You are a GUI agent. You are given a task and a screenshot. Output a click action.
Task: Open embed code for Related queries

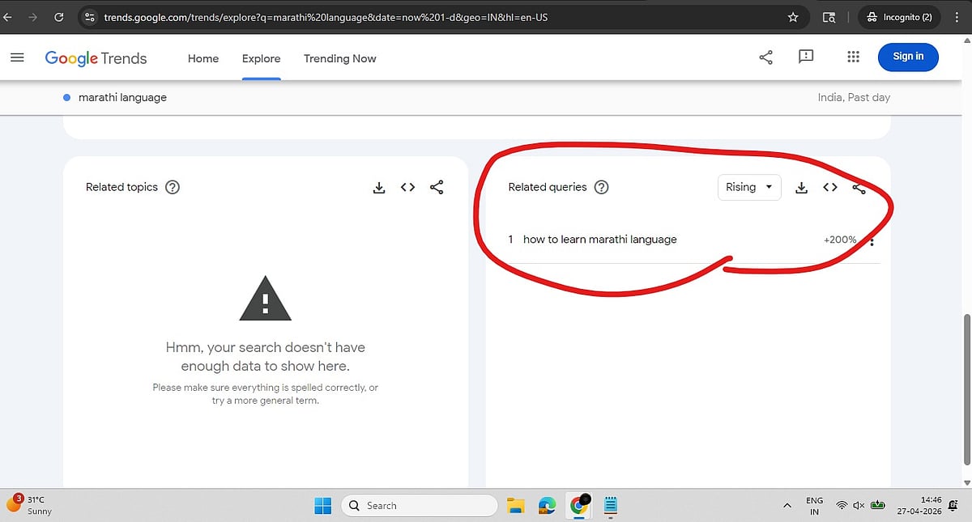click(830, 188)
